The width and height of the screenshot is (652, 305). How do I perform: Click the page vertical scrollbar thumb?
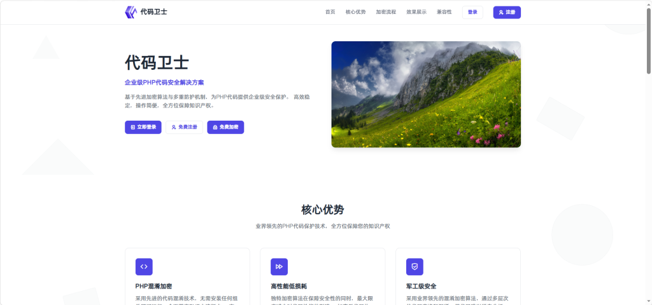(649, 41)
